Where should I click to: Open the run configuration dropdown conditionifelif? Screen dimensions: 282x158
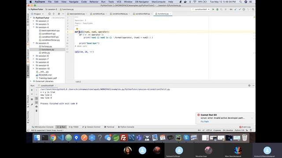point(201,9)
